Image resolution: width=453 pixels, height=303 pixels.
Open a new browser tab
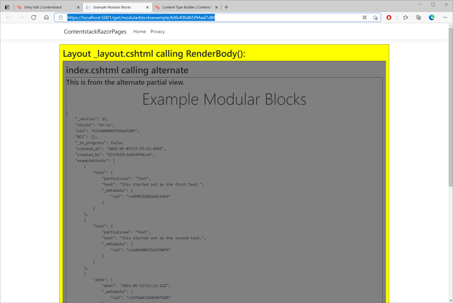pyautogui.click(x=226, y=7)
